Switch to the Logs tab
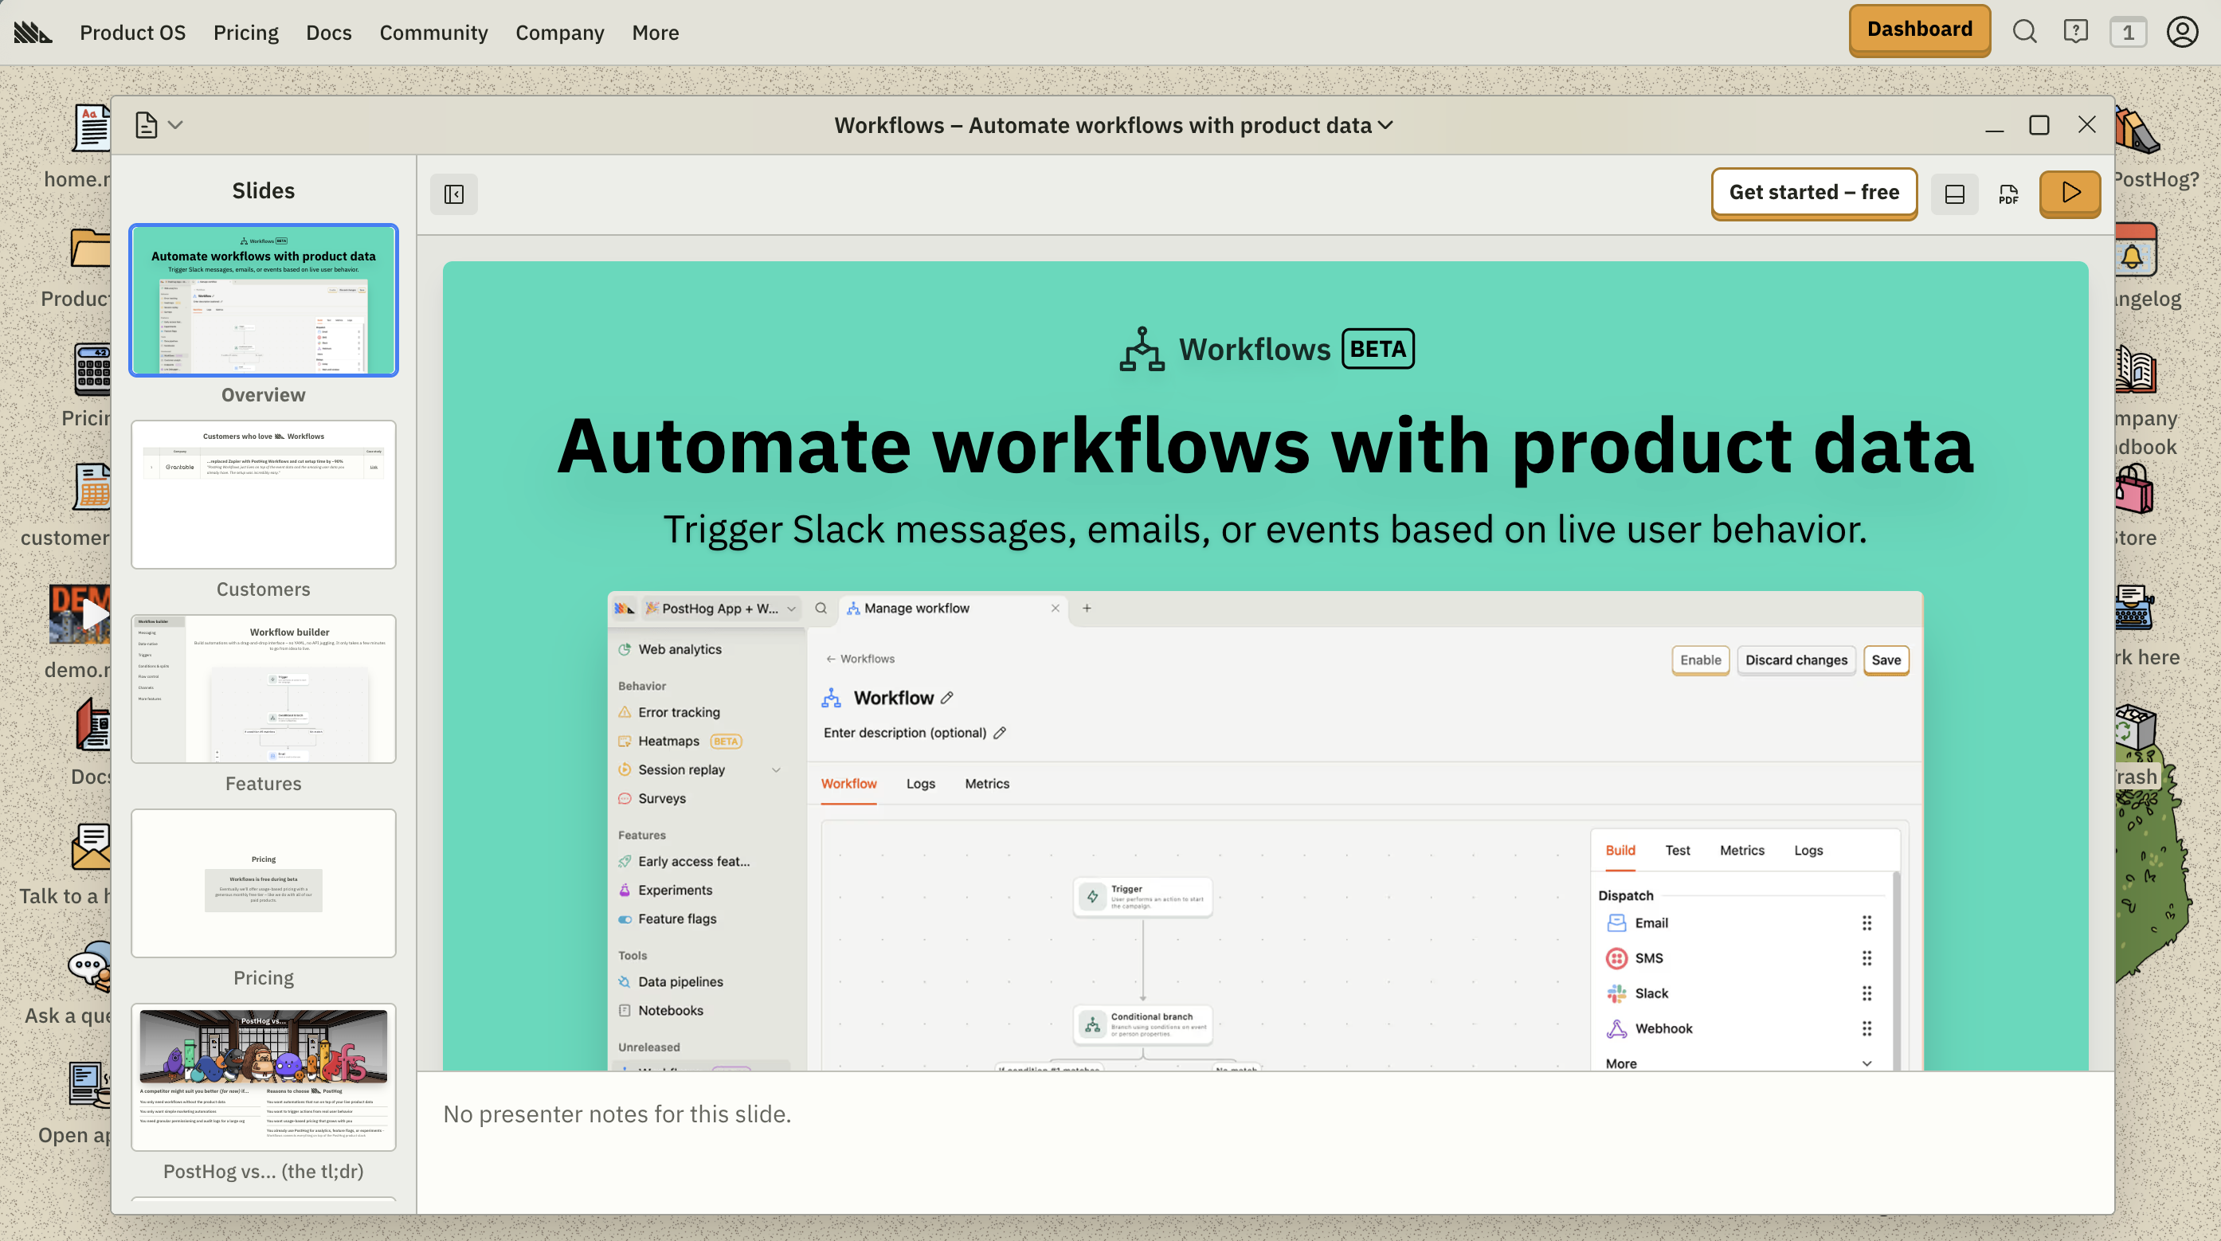The width and height of the screenshot is (2221, 1241). (x=921, y=783)
